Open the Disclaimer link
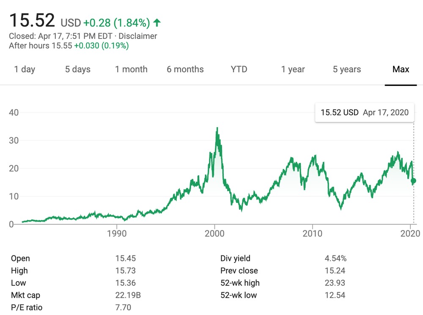This screenshot has height=315, width=423. click(137, 36)
